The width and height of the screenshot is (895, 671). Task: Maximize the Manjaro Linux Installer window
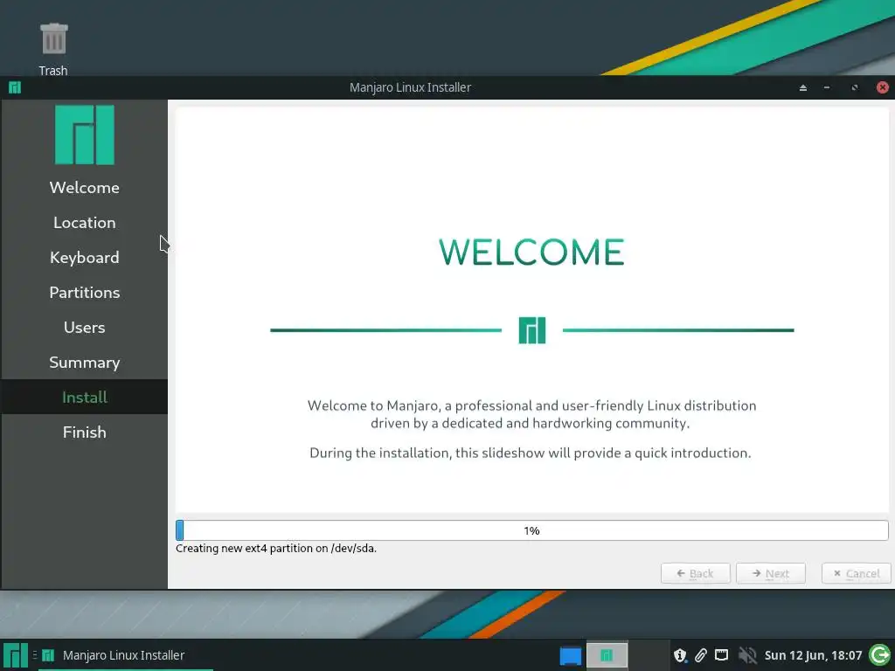click(x=855, y=88)
